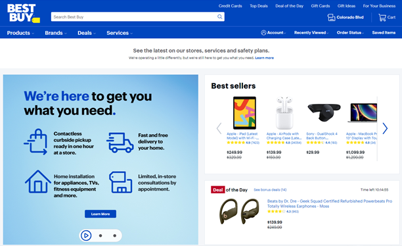Open Apple iPad product title link
Screen dimensions: 402x246
(x=242, y=136)
